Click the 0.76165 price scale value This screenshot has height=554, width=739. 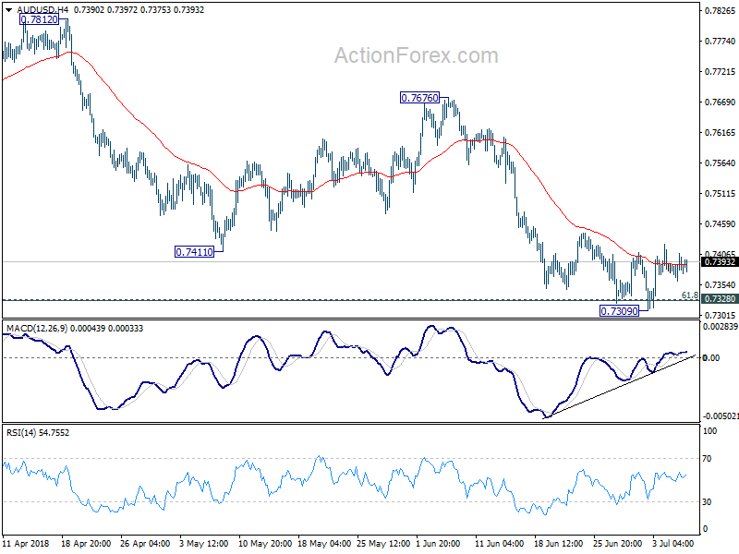pos(720,133)
